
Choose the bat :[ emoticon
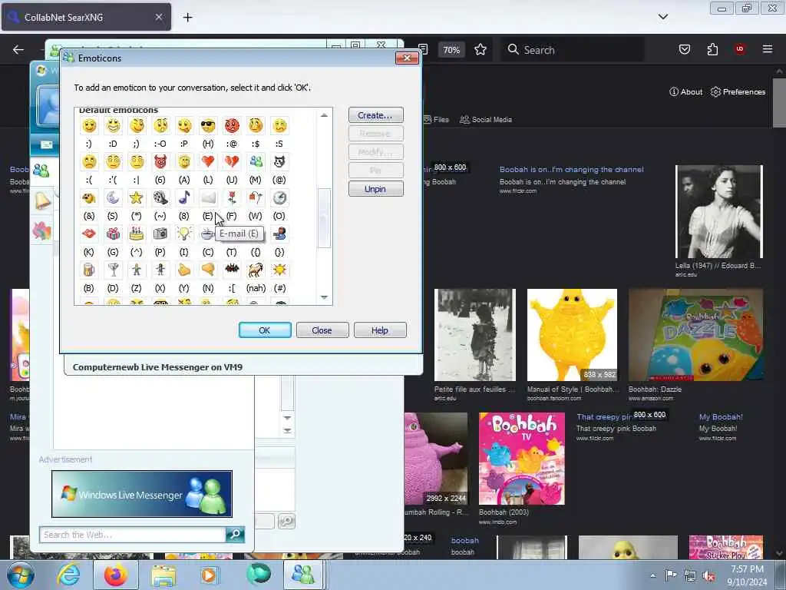pyautogui.click(x=232, y=270)
